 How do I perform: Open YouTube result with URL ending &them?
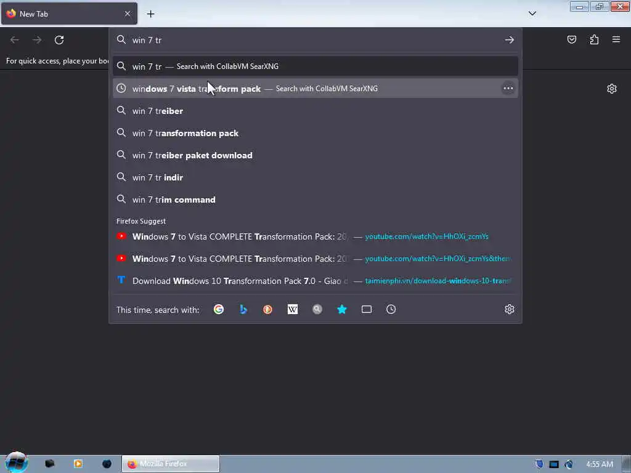click(x=315, y=259)
